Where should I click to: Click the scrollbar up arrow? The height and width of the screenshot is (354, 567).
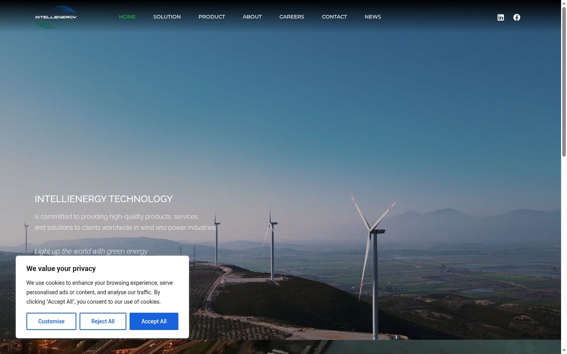[564, 3]
